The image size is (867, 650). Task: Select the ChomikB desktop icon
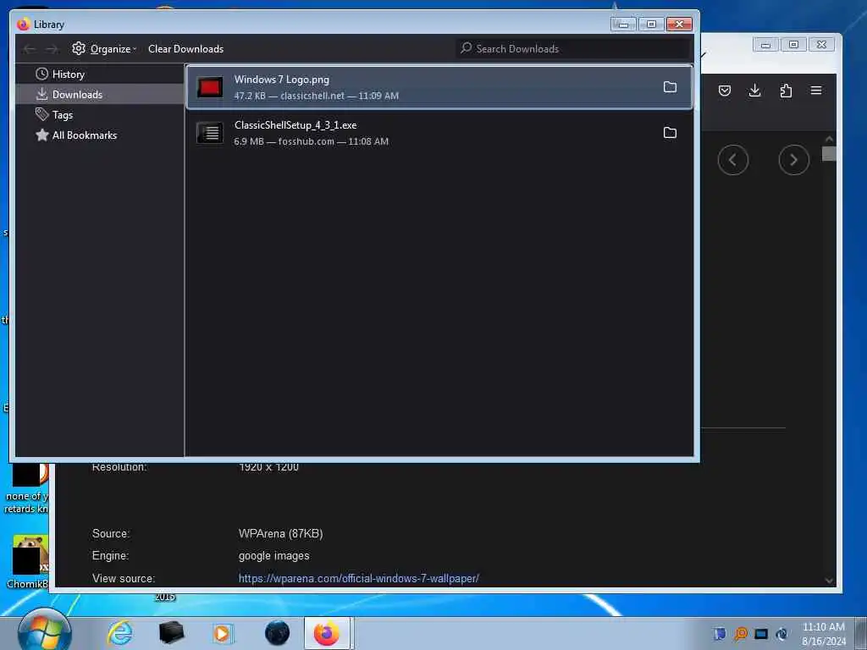point(27,562)
